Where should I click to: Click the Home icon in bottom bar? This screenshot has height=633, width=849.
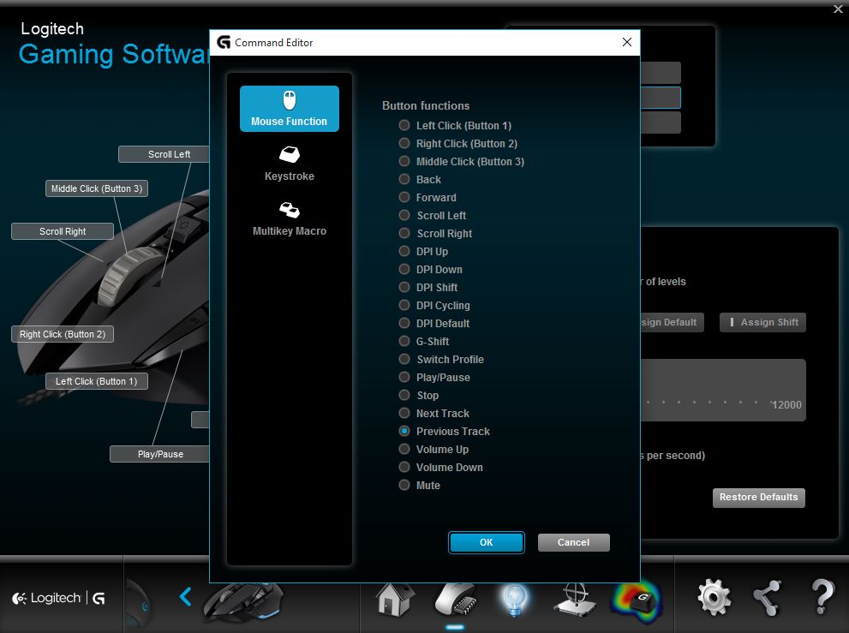pos(395,597)
